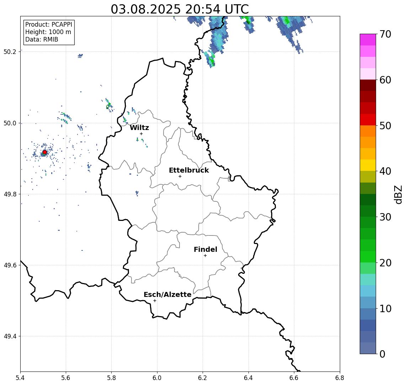The image size is (407, 385).
Task: Click the cross marker under Findel
Action: [205, 256]
